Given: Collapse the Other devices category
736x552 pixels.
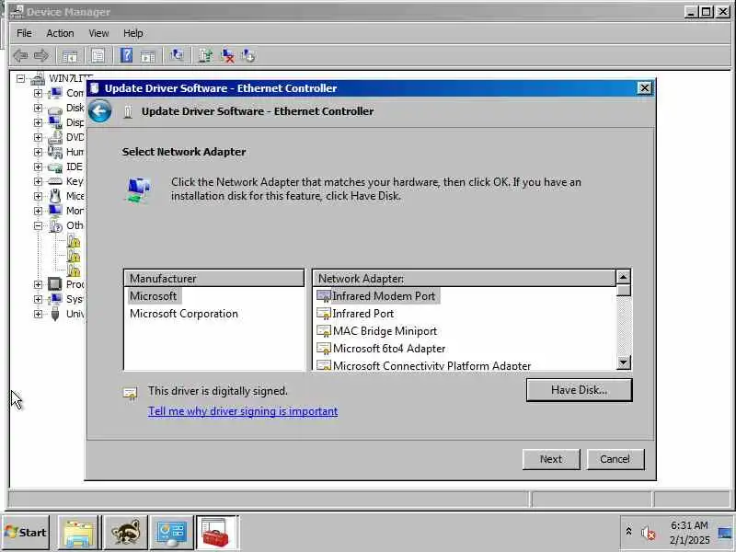Looking at the screenshot, I should click(x=38, y=225).
